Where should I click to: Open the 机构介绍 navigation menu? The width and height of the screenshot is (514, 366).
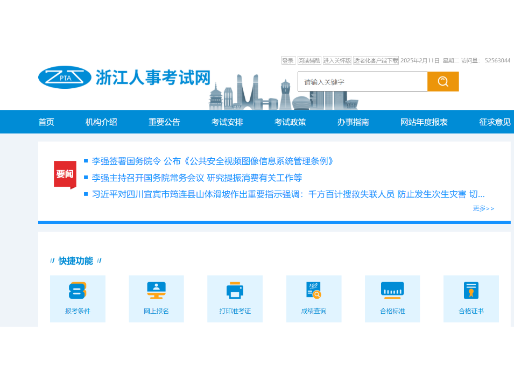(x=101, y=122)
